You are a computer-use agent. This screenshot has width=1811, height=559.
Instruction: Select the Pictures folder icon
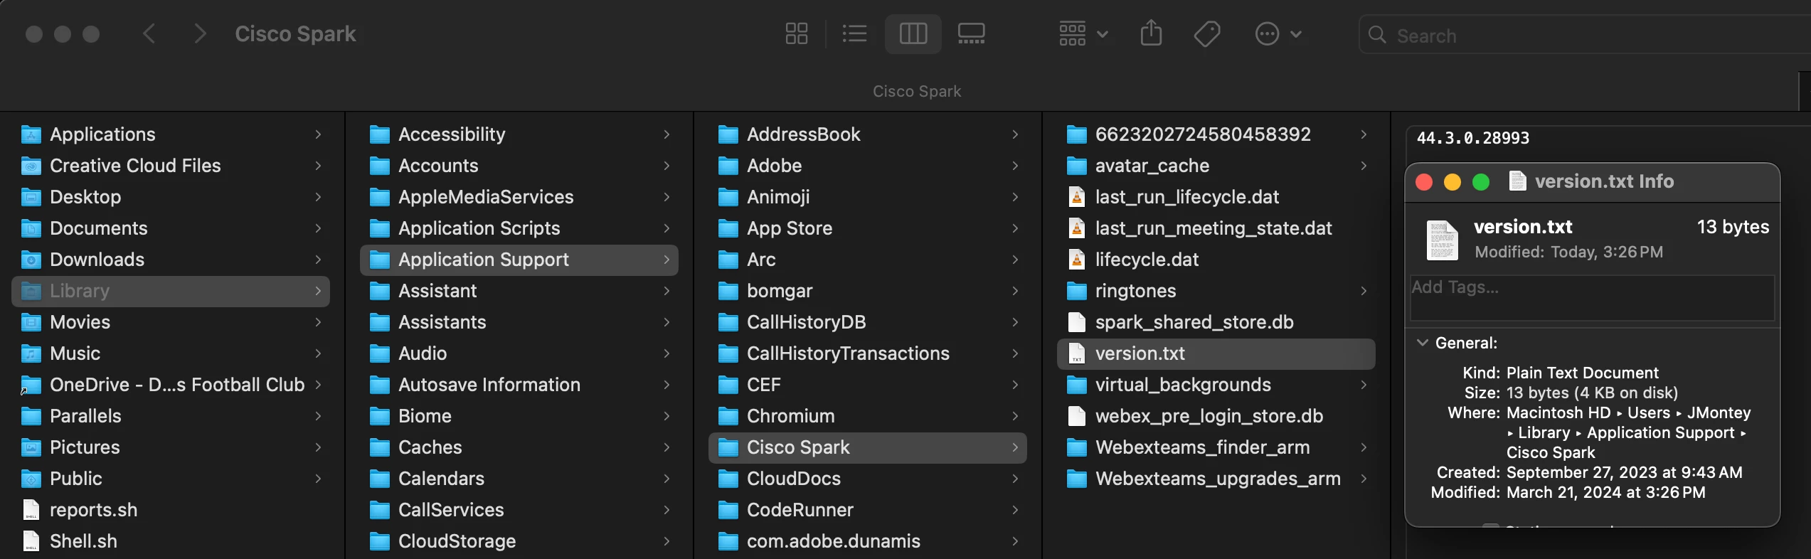pyautogui.click(x=31, y=447)
